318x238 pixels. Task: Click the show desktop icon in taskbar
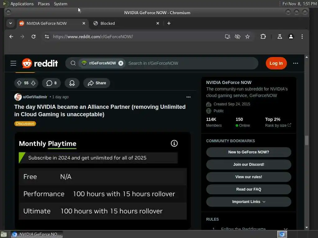(x=4, y=234)
